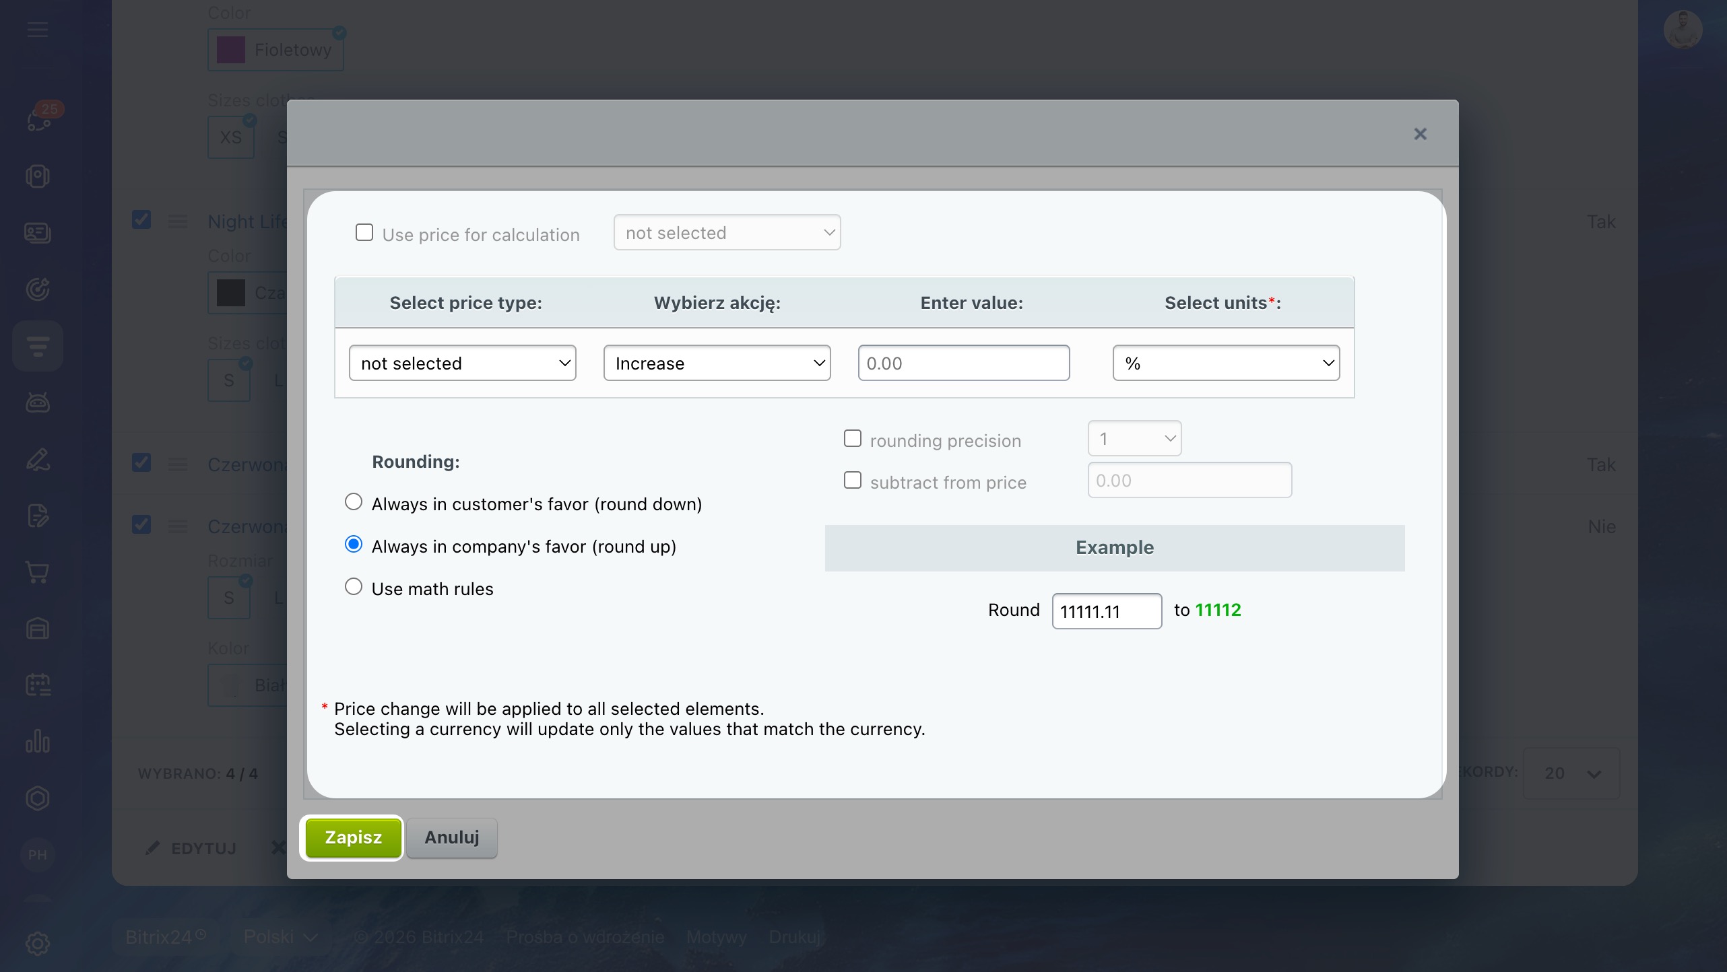Open the '%' units dropdown
The width and height of the screenshot is (1727, 972).
click(x=1226, y=363)
